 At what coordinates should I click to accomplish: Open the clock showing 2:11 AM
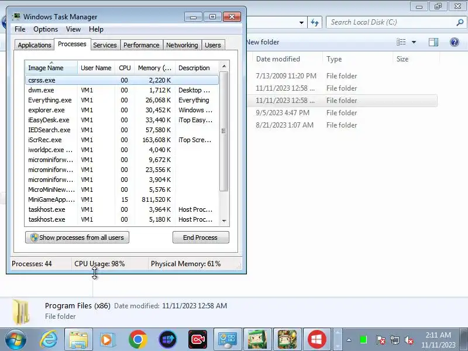click(x=438, y=340)
